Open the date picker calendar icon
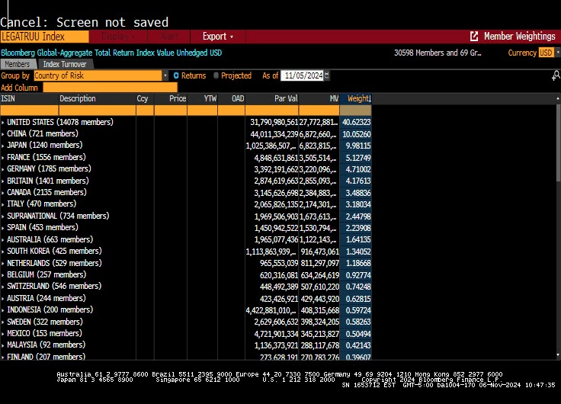 (327, 75)
